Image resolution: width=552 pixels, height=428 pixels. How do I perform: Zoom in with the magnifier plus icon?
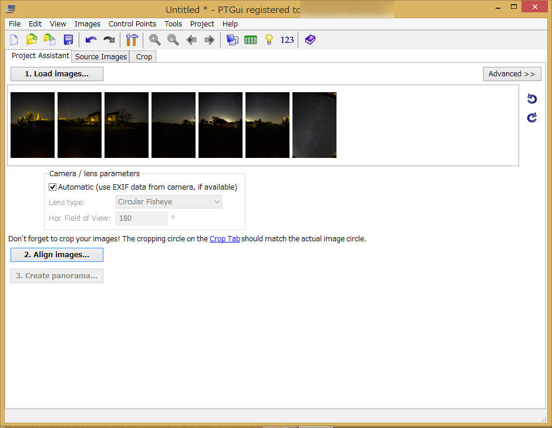point(155,40)
